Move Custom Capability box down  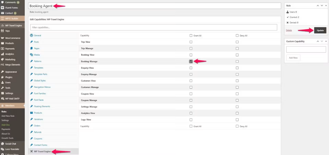click(x=322, y=41)
